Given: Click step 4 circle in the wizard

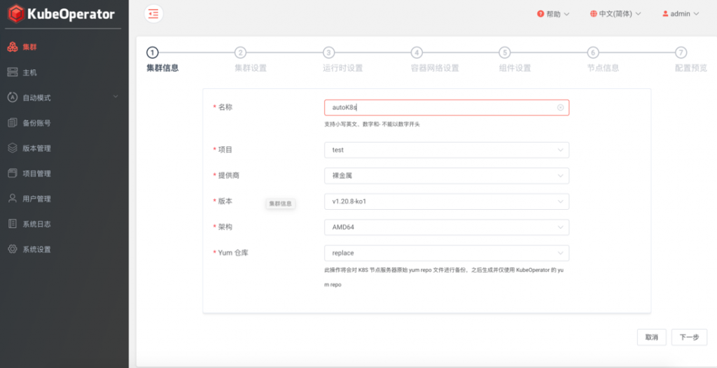Looking at the screenshot, I should click(x=416, y=52).
